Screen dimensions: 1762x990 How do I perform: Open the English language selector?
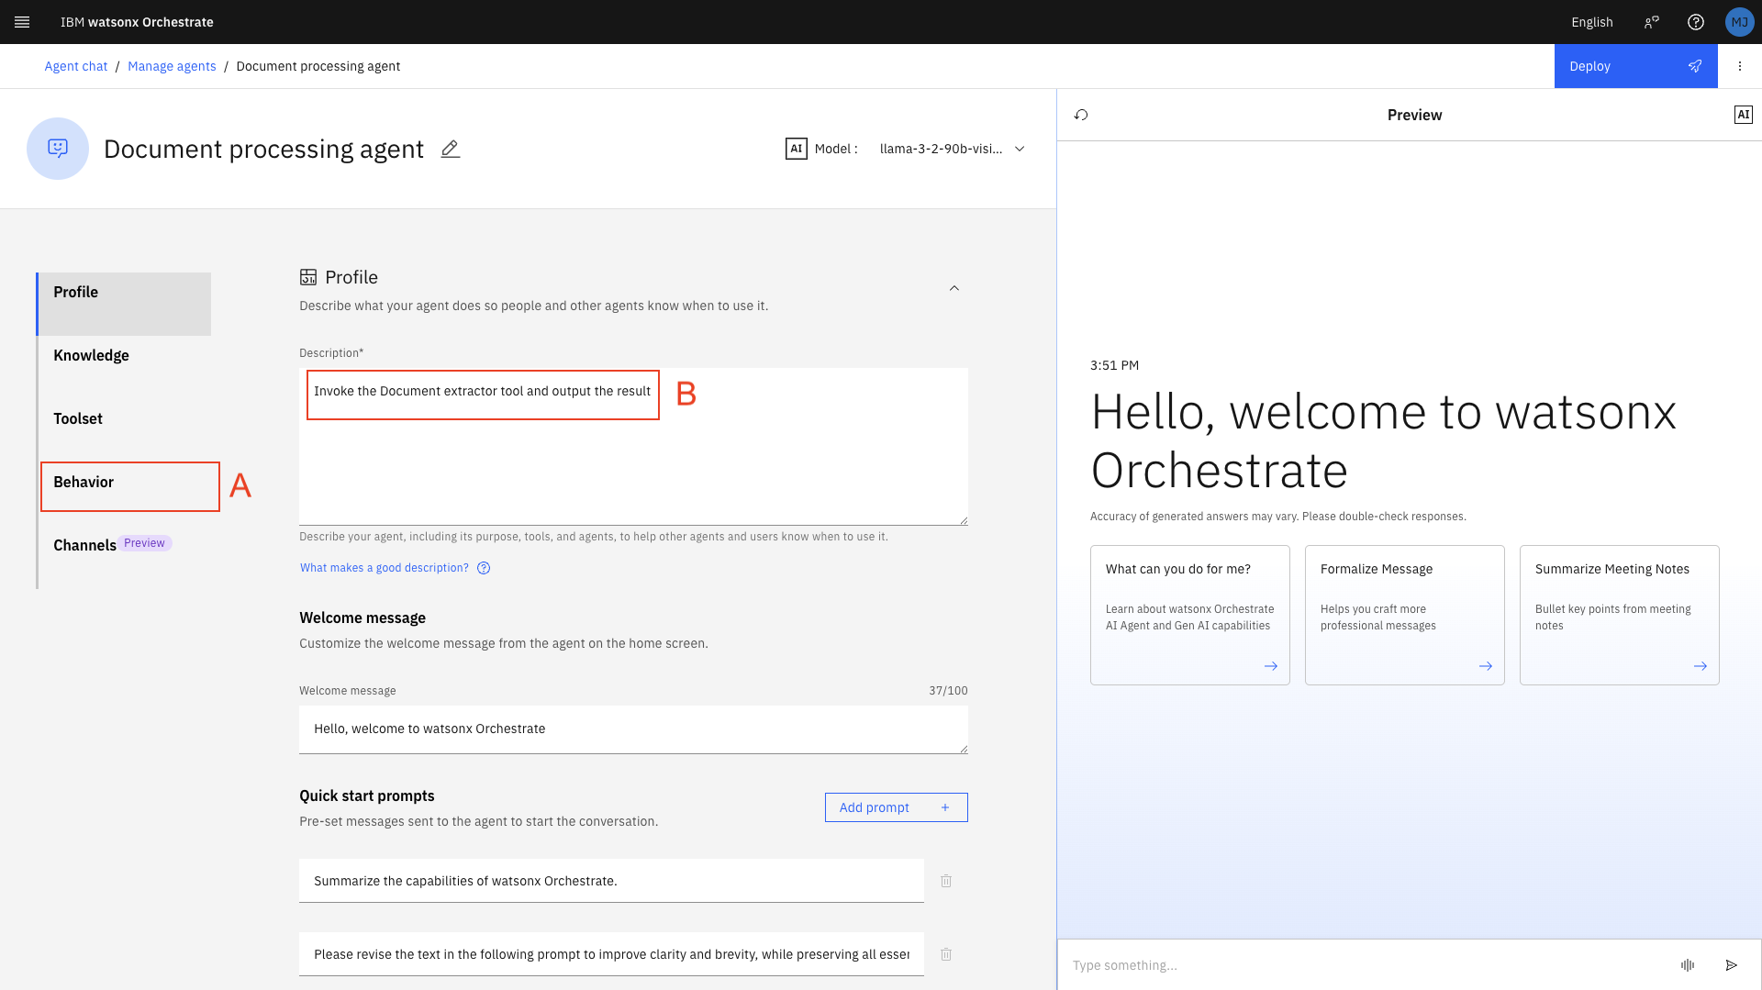(x=1591, y=22)
